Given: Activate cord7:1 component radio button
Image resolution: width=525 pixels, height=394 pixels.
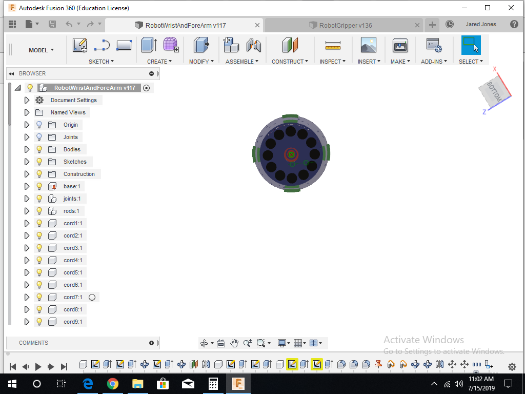Looking at the screenshot, I should tap(92, 297).
